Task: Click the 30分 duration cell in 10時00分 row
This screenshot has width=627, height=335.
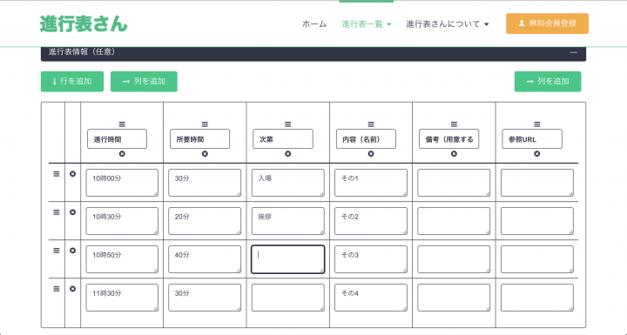Action: [x=205, y=183]
